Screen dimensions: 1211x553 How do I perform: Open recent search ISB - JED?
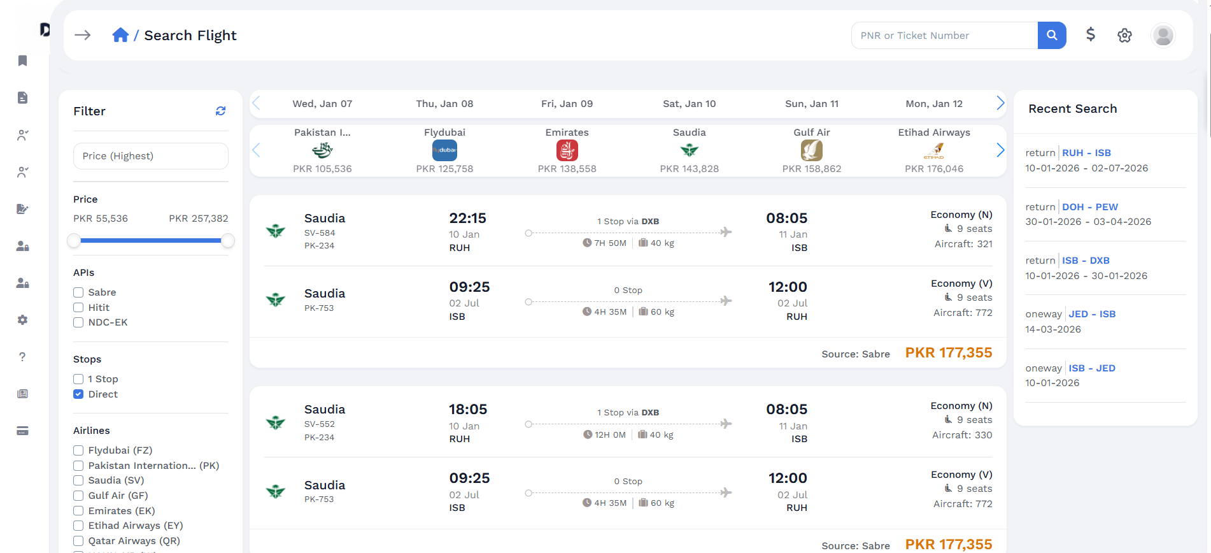(1092, 368)
